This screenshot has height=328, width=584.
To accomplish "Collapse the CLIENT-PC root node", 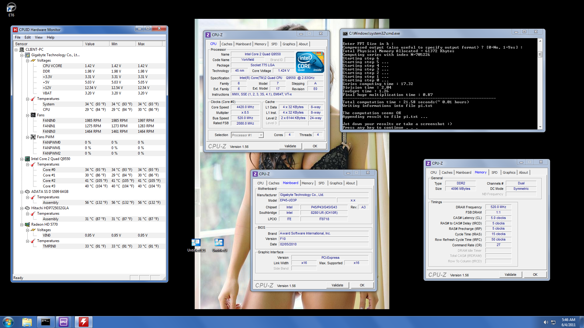I will [16, 50].
